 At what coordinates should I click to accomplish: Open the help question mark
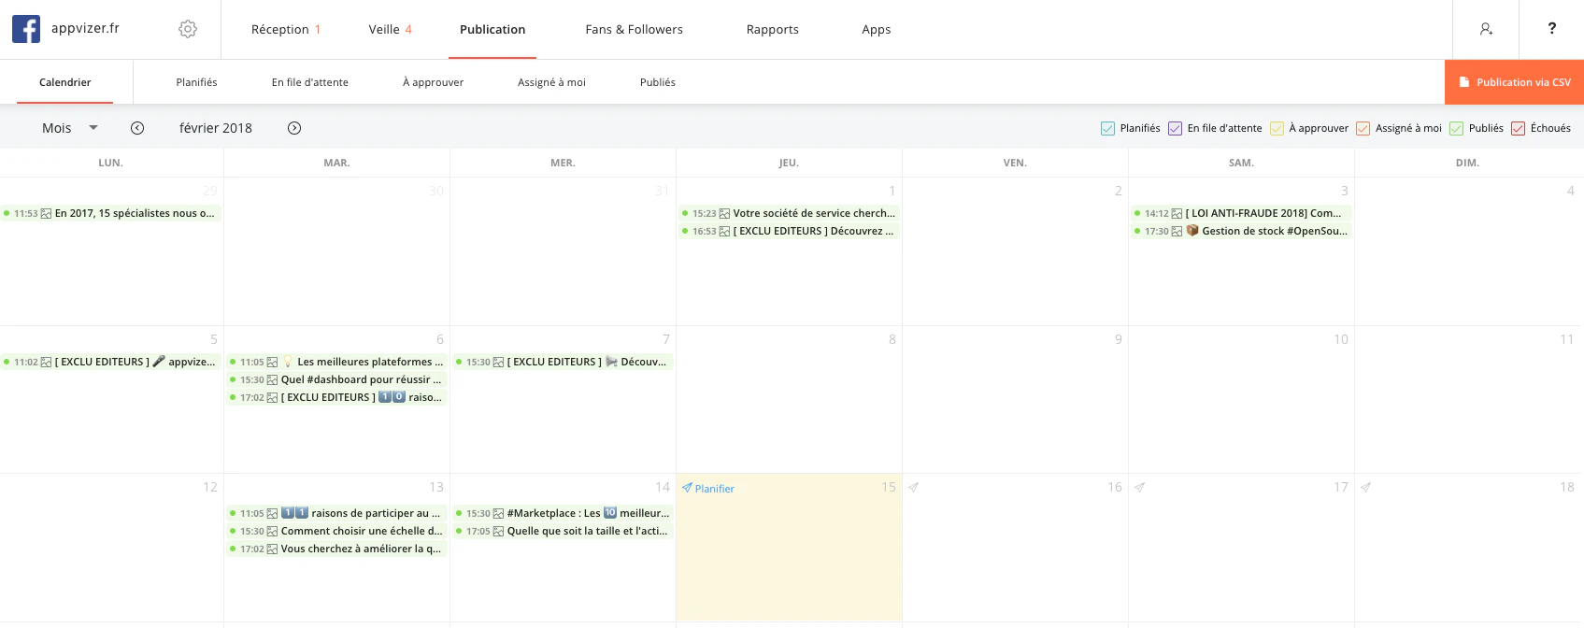(1552, 28)
